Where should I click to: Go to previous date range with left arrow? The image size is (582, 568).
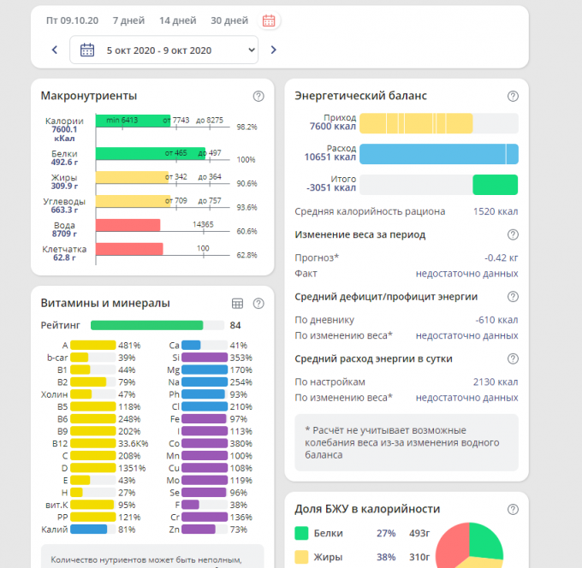point(55,50)
